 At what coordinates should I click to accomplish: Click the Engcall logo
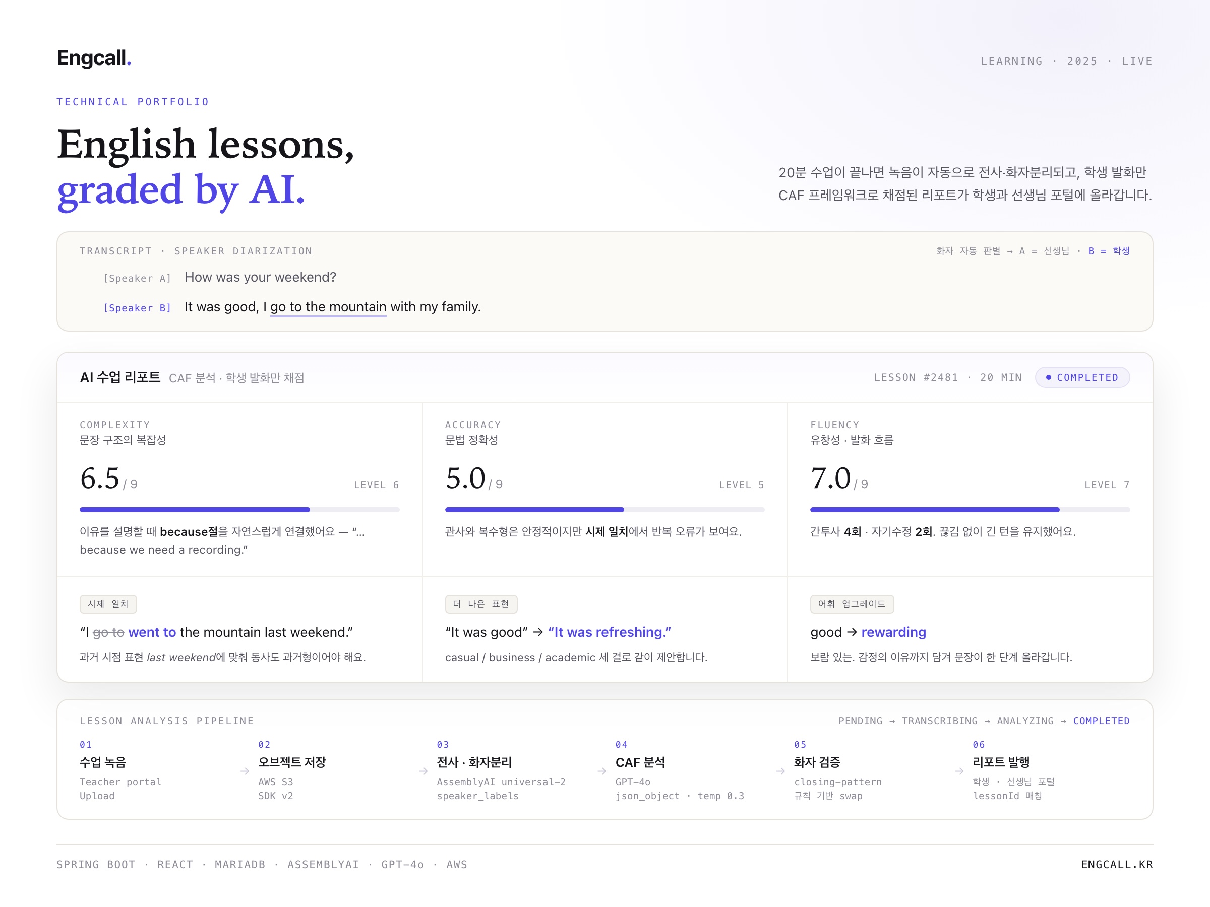[x=94, y=58]
